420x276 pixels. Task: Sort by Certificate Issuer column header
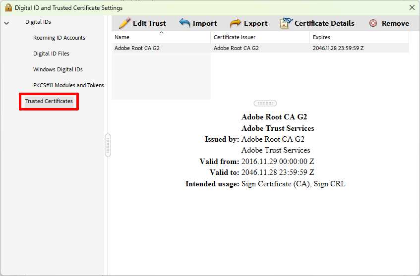[260, 37]
